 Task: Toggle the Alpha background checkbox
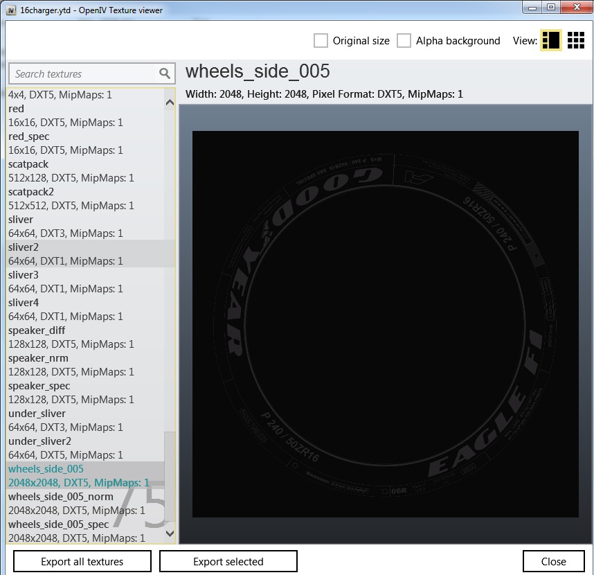tap(404, 41)
